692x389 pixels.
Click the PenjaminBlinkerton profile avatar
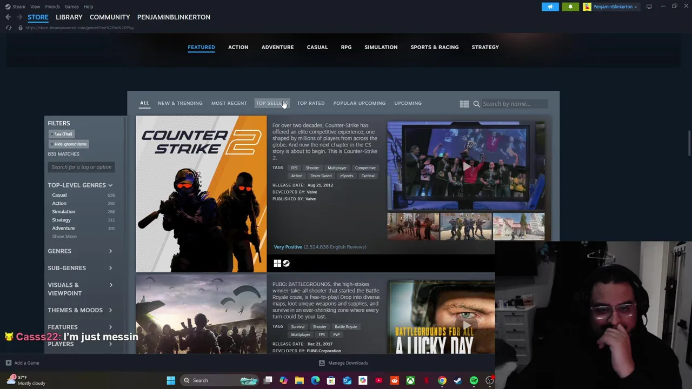tap(587, 6)
